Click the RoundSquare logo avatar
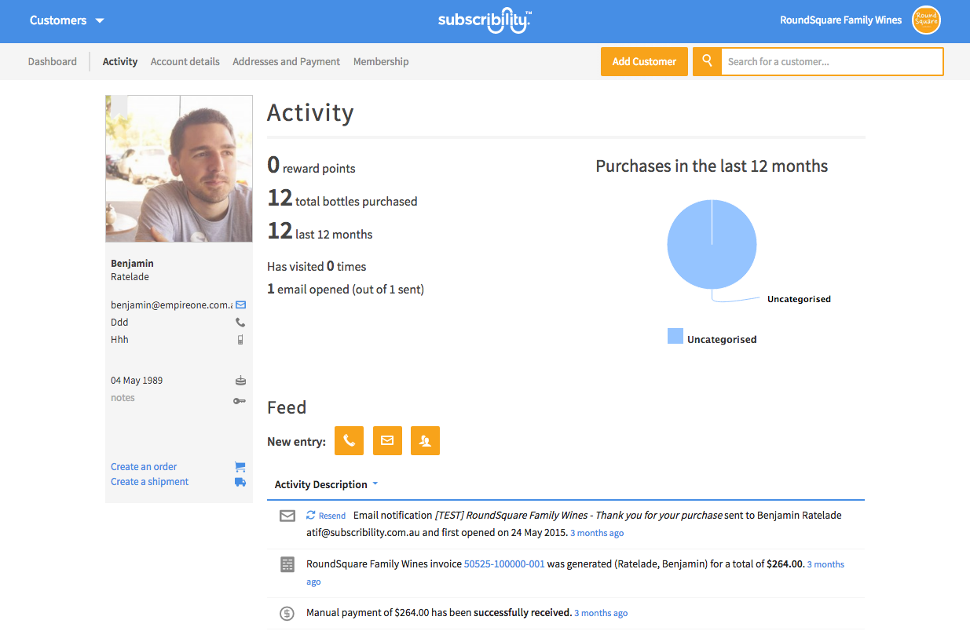The width and height of the screenshot is (970, 631). pyautogui.click(x=926, y=20)
